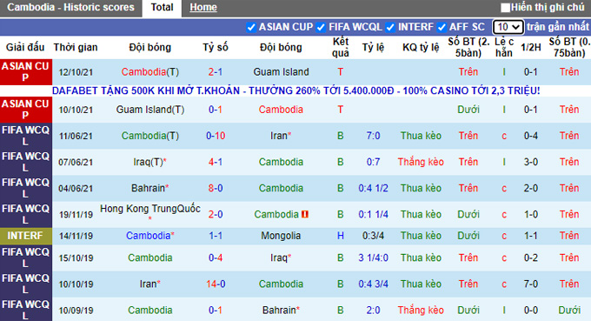Image resolution: width=591 pixels, height=321 pixels.
Task: Click Thua kèo in Mongolia match row
Action: pyautogui.click(x=421, y=236)
